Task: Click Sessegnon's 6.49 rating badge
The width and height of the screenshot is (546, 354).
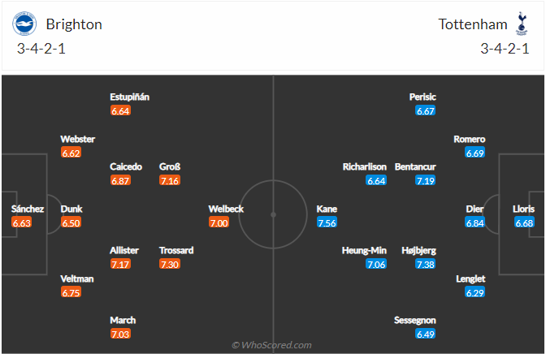Action: (426, 335)
